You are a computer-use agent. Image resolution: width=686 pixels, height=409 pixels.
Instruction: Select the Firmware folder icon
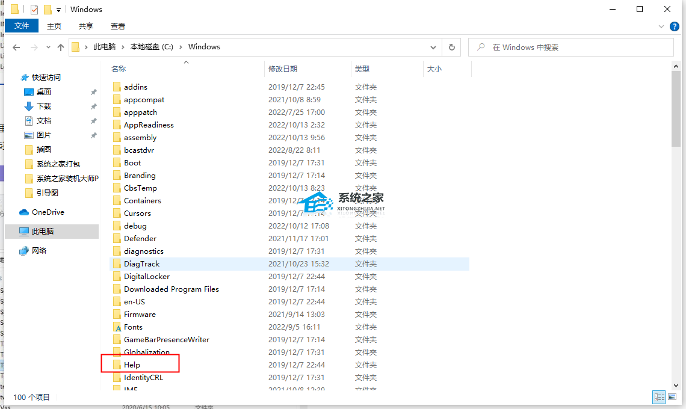click(117, 315)
